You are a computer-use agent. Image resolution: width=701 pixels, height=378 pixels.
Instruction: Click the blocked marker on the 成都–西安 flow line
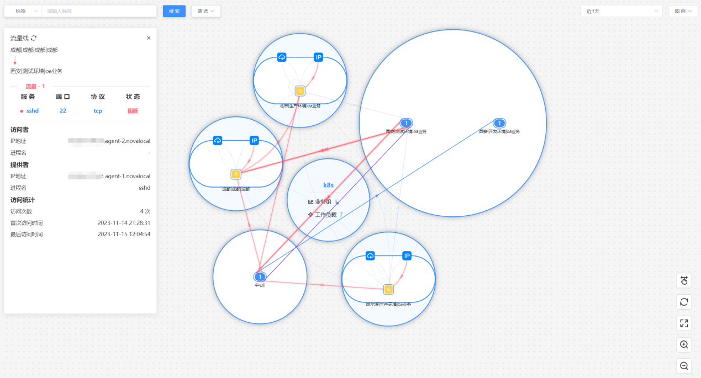tap(326, 150)
